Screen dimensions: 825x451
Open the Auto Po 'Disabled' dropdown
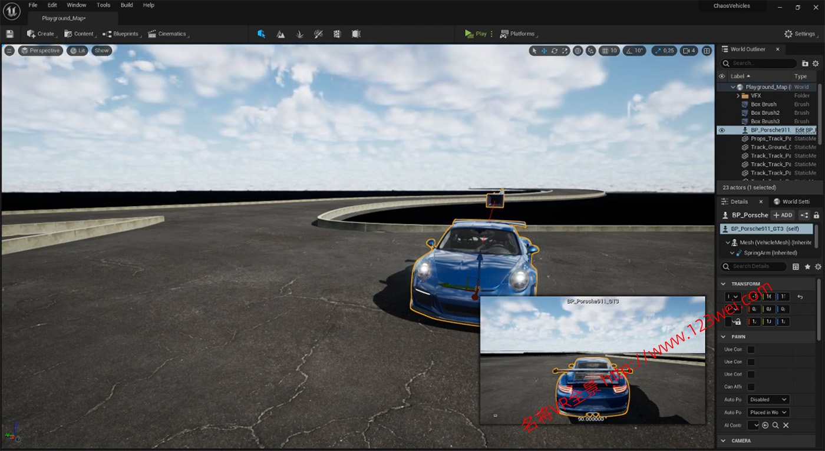click(x=768, y=400)
